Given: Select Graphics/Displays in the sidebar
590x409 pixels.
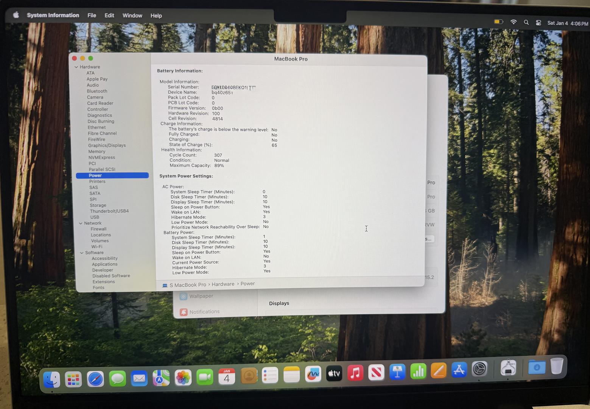Looking at the screenshot, I should pos(107,145).
